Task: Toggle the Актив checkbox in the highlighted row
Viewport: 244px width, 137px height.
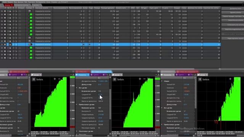Action: tap(84, 45)
